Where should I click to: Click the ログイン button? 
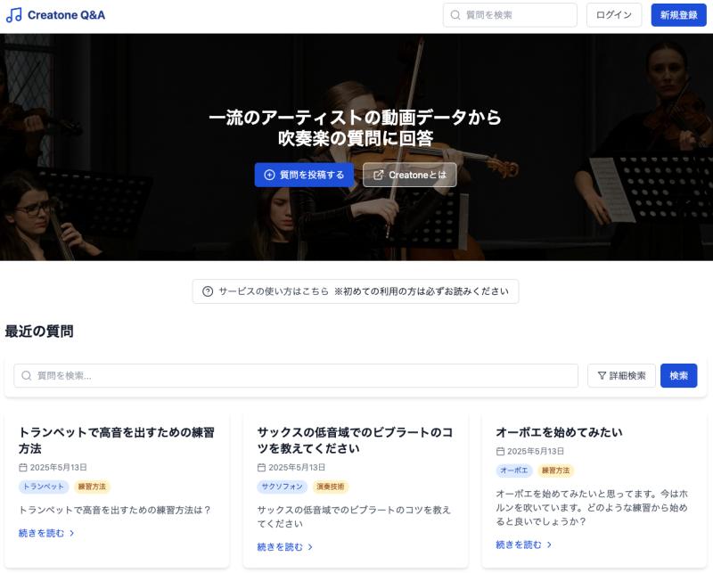coord(614,15)
